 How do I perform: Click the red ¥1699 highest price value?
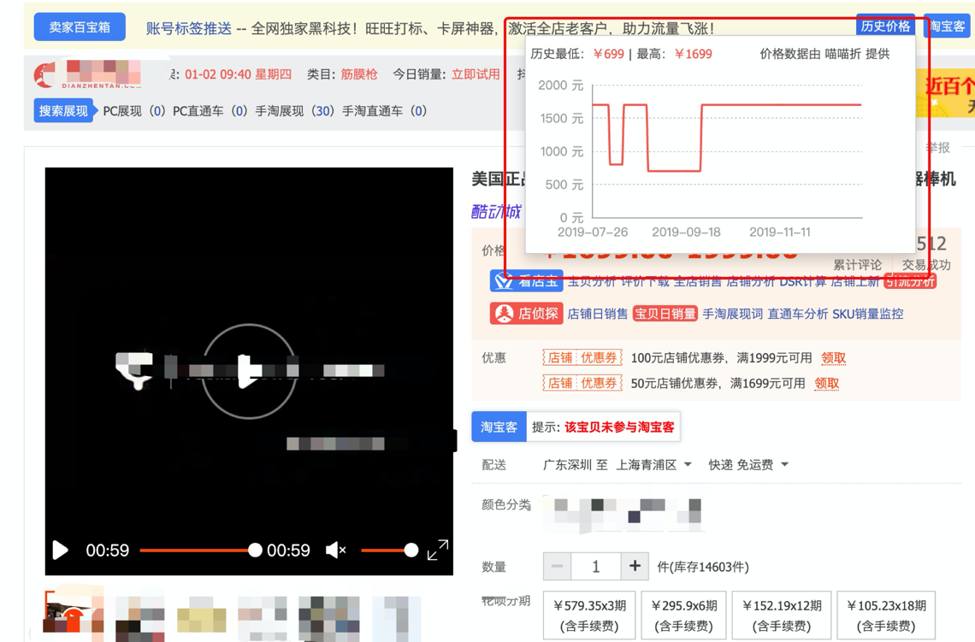click(694, 54)
